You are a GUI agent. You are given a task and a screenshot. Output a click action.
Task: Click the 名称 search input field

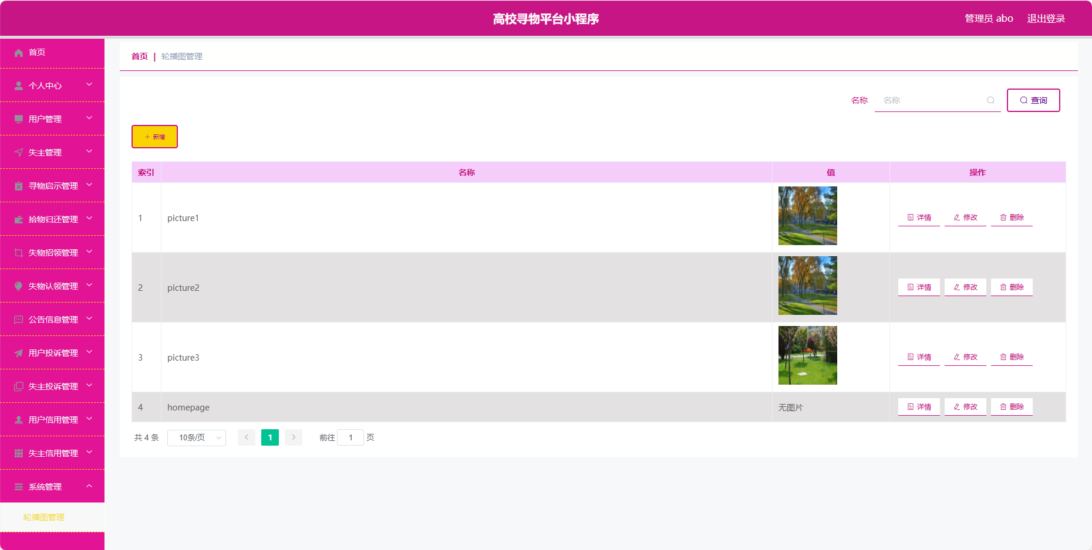point(938,100)
